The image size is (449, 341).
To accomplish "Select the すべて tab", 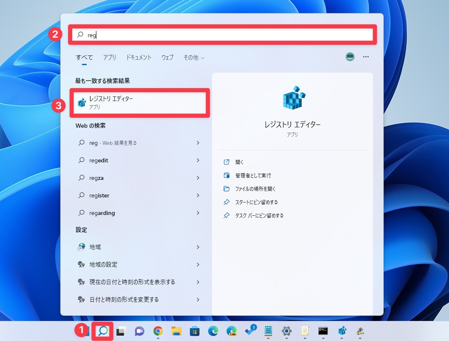I will 84,57.
